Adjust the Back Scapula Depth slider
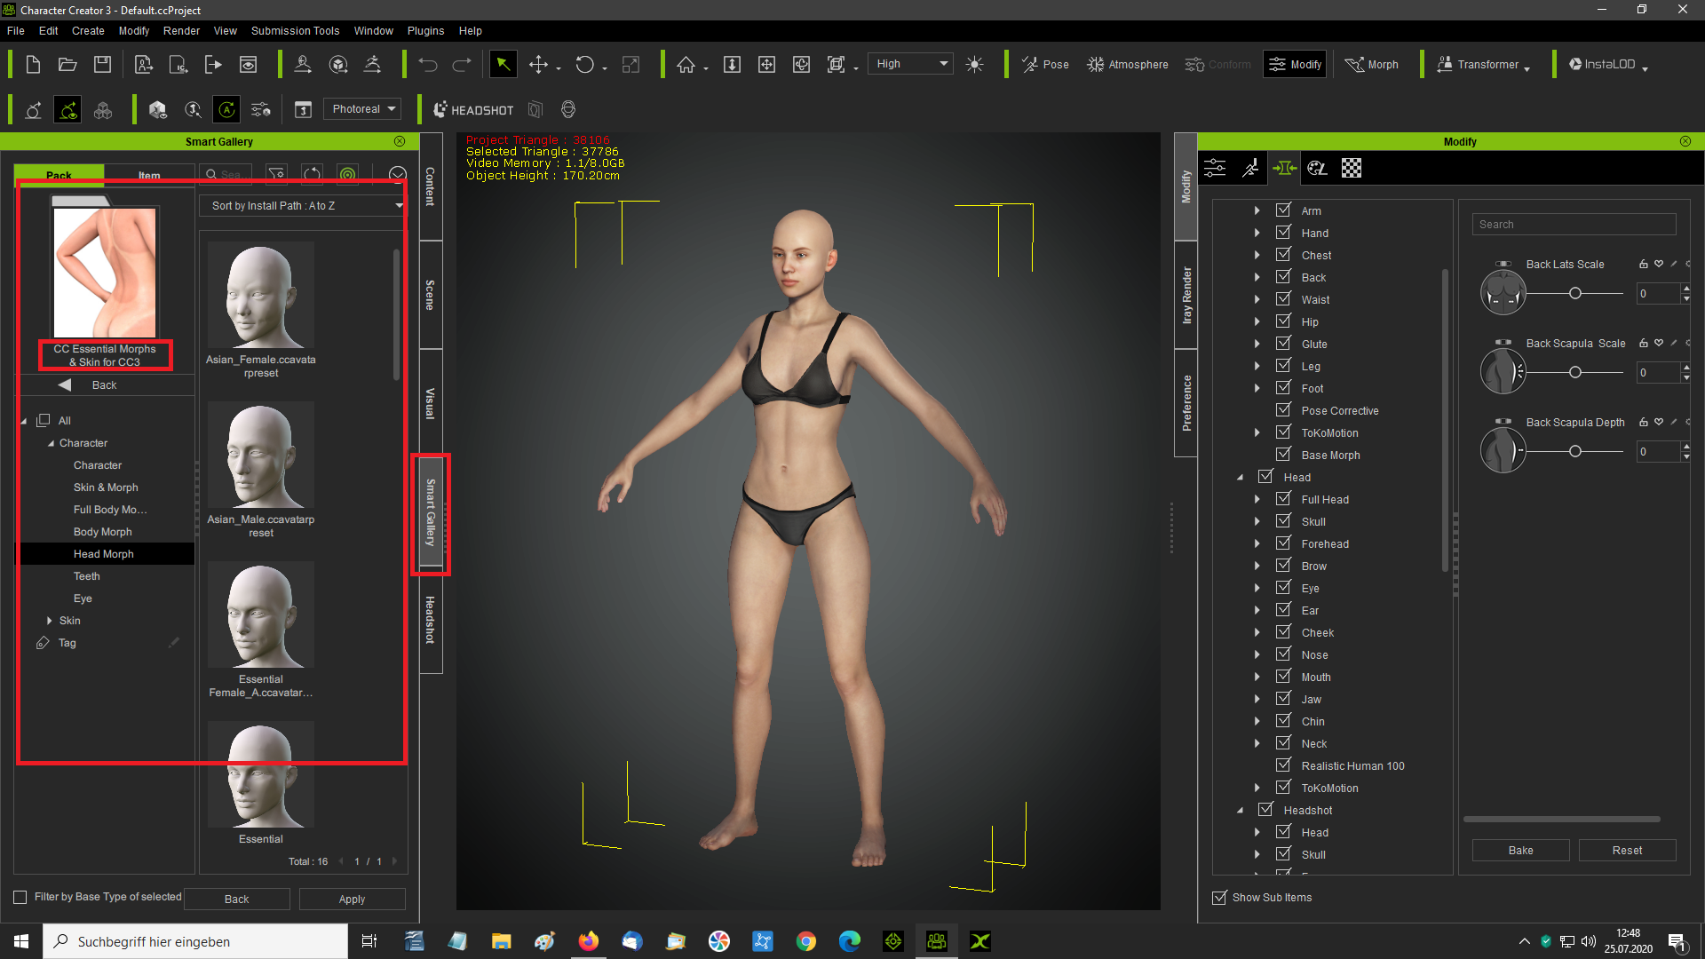 (1574, 451)
